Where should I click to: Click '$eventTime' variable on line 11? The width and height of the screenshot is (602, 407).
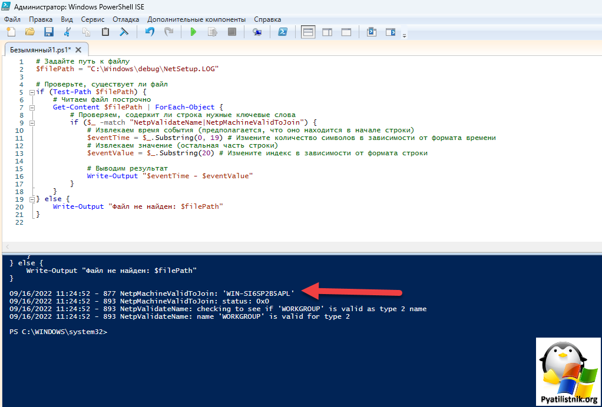(x=108, y=138)
